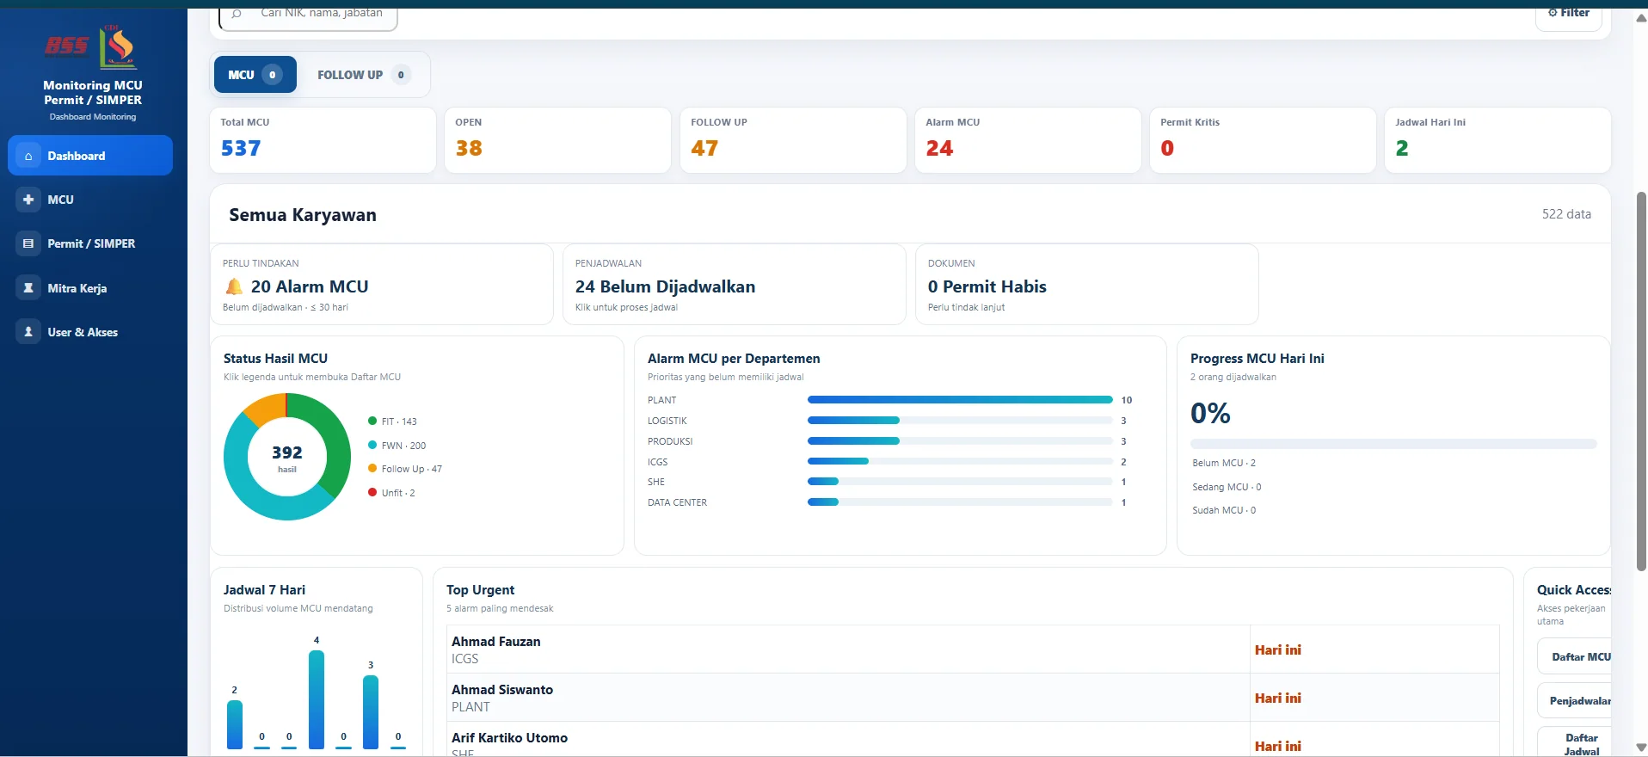
Task: Open the MCU sidebar menu
Action: click(90, 200)
